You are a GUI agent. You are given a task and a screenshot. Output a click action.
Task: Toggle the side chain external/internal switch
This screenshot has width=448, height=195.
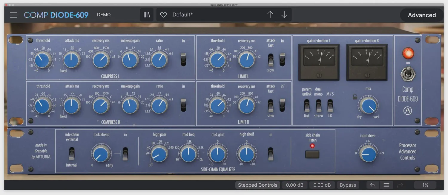71,153
